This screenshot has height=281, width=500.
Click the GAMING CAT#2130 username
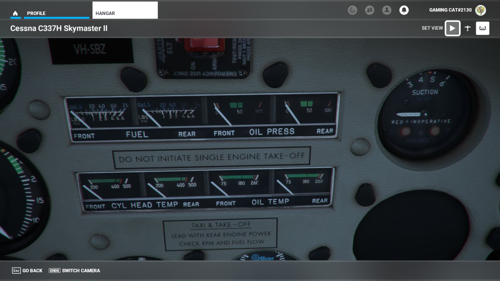[x=450, y=10]
